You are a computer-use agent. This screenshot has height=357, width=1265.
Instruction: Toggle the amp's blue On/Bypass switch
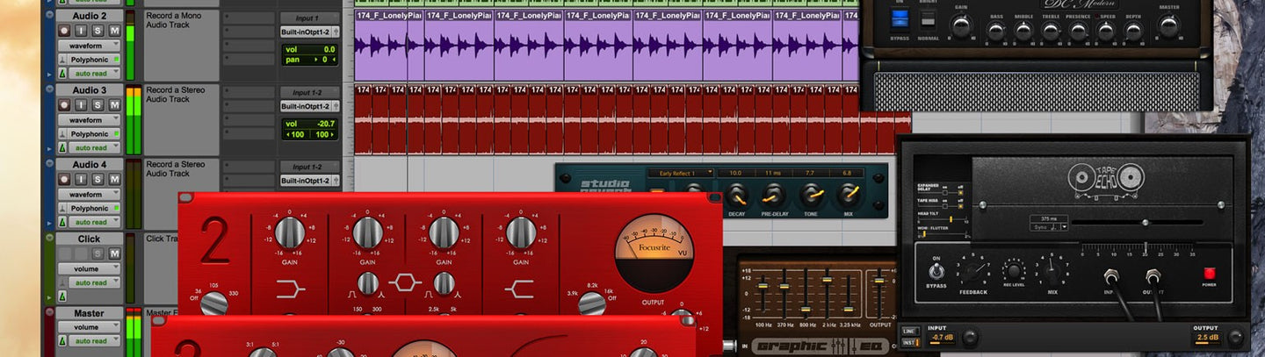tap(899, 18)
